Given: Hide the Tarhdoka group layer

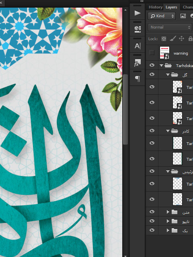Looking at the screenshot, I should click(152, 65).
